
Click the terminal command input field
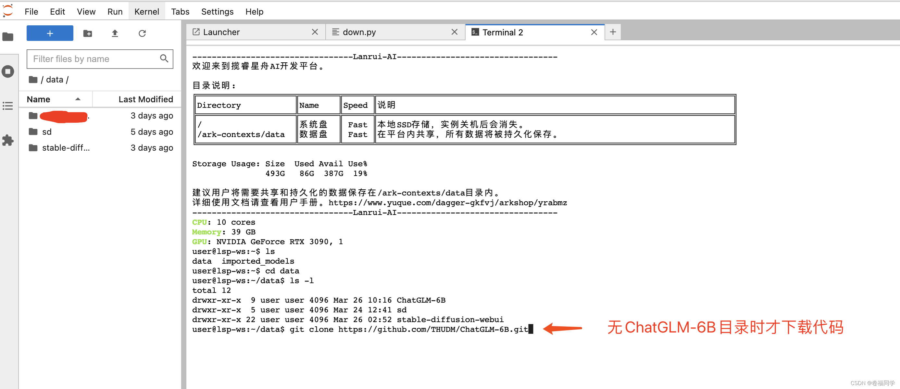(528, 329)
